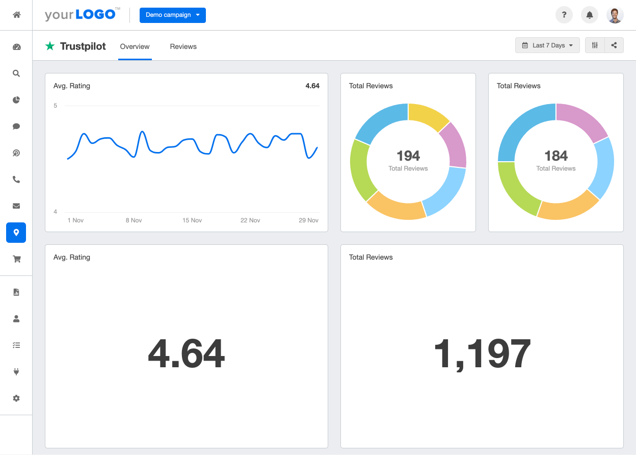Select the search magnifier sidebar icon
This screenshot has height=455, width=636.
coord(16,73)
